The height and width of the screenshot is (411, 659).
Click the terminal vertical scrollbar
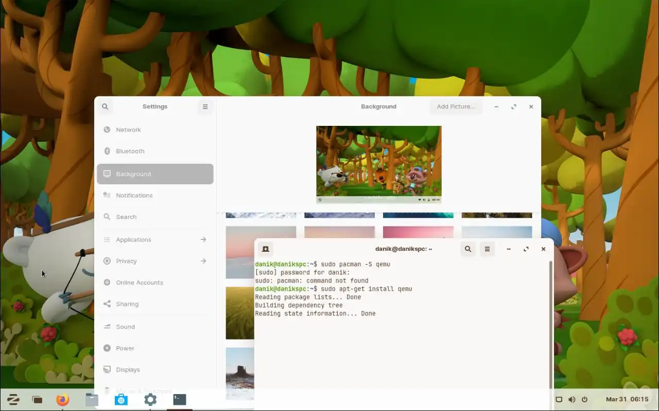point(551,324)
